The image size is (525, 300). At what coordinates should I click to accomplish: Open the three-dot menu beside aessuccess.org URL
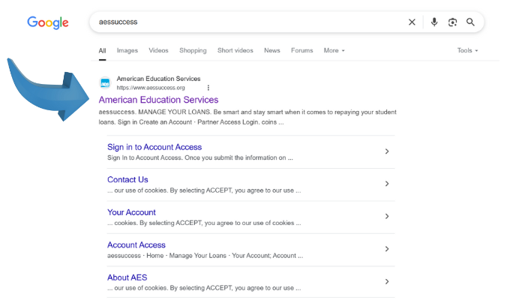pyautogui.click(x=208, y=88)
